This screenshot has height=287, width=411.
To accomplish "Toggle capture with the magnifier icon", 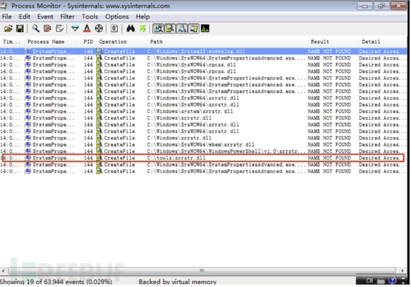I will 36,29.
